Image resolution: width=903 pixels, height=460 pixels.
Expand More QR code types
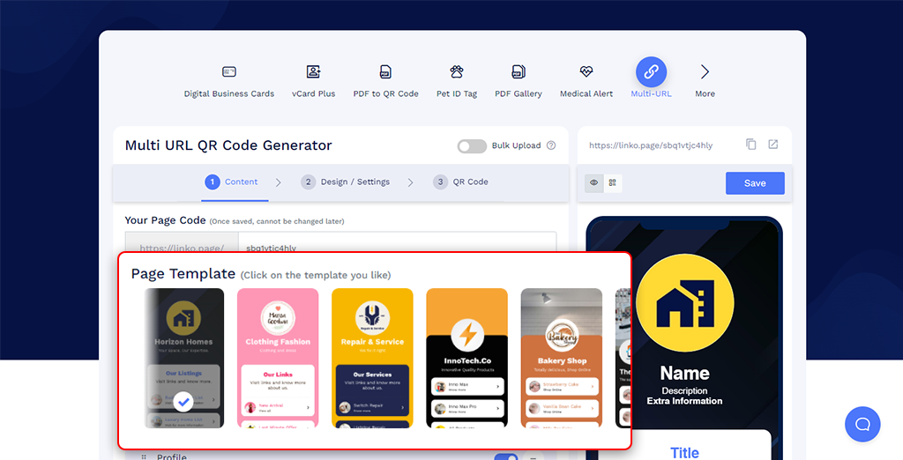705,72
